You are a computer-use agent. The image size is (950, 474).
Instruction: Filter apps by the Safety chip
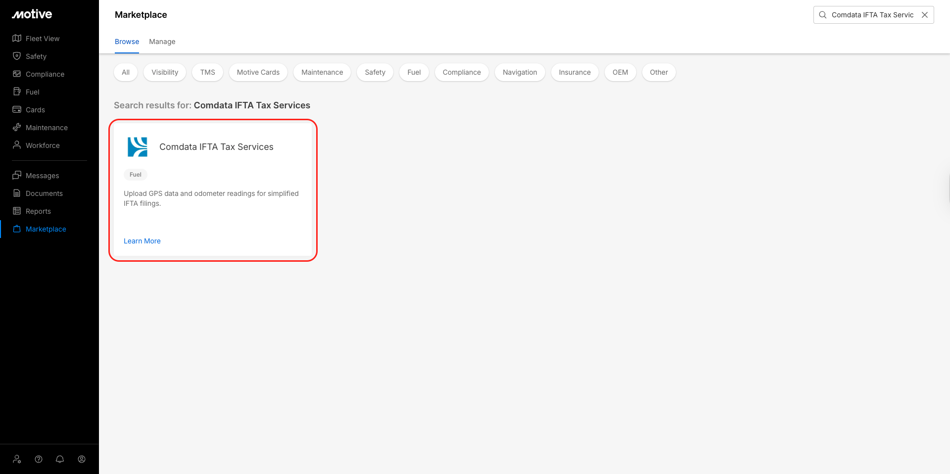[375, 72]
